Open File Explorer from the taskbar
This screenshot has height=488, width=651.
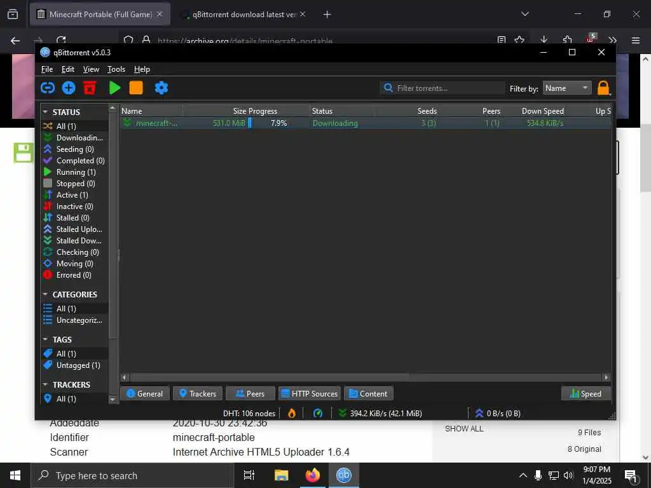click(281, 475)
